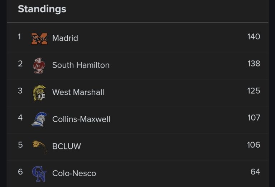Open the Colo-Nesco team name link
The width and height of the screenshot is (275, 187).
(74, 173)
